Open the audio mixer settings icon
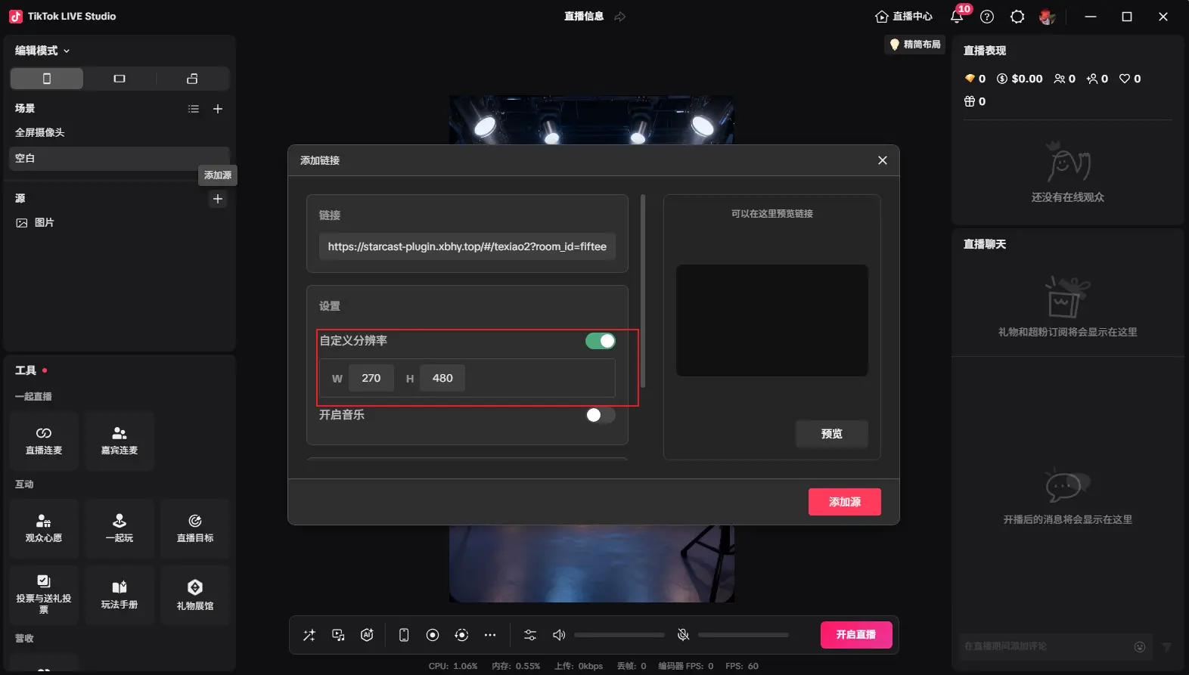Screen dimensions: 1189x675 [x=530, y=635]
